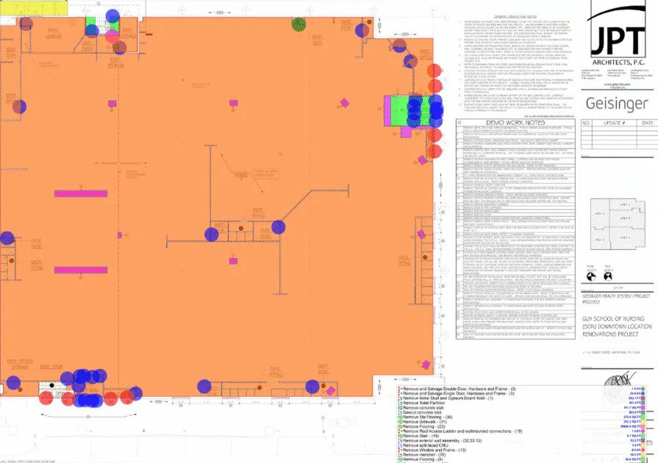The width and height of the screenshot is (658, 463).
Task: Select the 'Remove Tile Flooring - (38)' legend entry
Action: click(x=436, y=416)
